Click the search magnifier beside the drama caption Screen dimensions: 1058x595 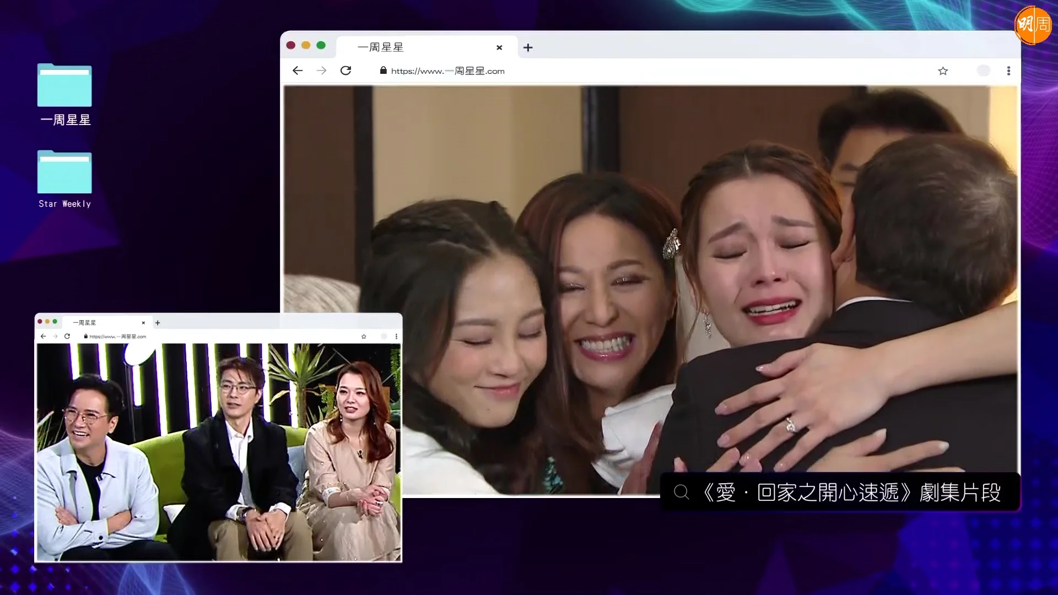(682, 492)
